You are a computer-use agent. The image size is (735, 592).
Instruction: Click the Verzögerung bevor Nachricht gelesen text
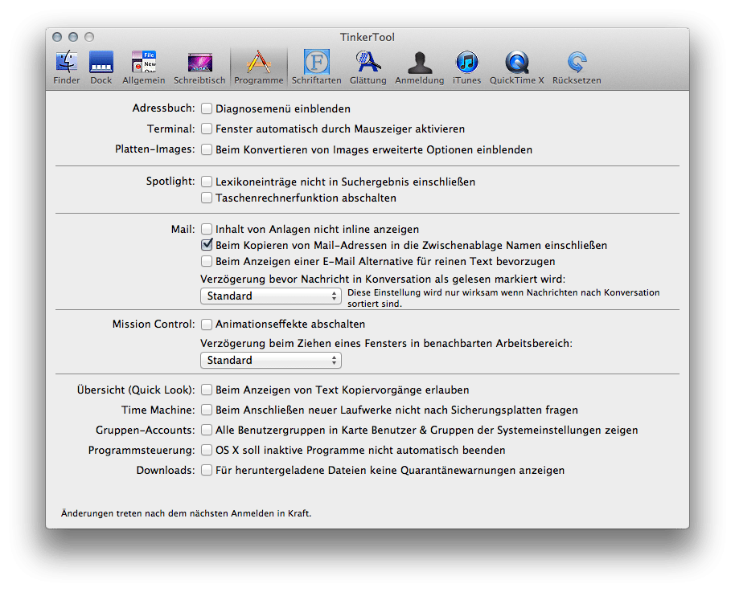(x=383, y=280)
